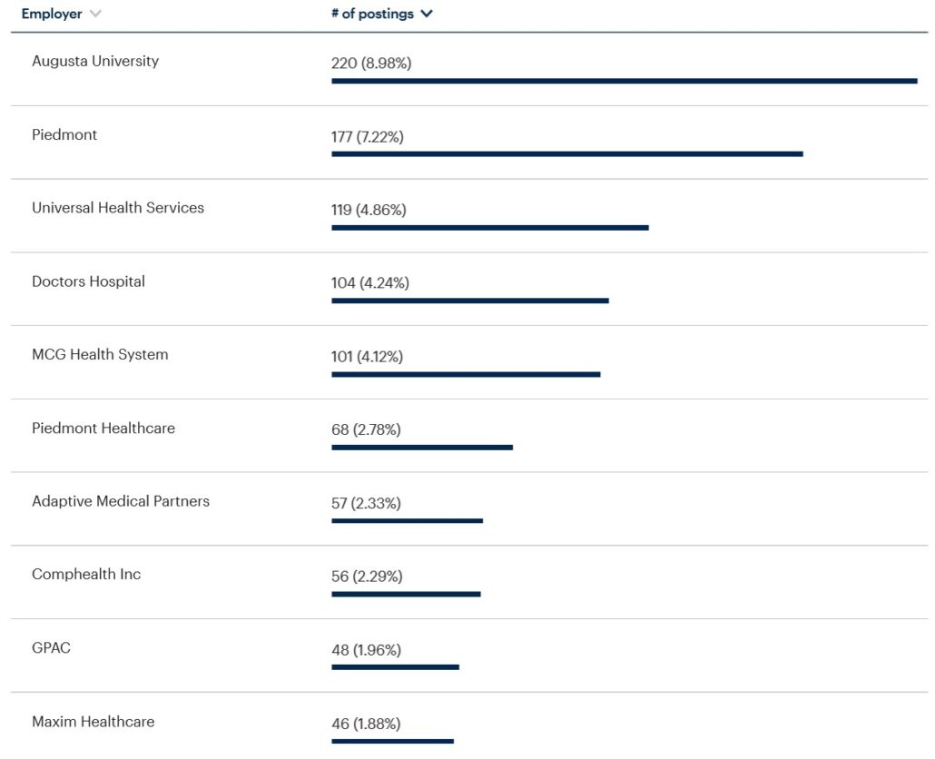Click the 104 (4.24%) postings value
935x759 pixels.
tap(369, 283)
